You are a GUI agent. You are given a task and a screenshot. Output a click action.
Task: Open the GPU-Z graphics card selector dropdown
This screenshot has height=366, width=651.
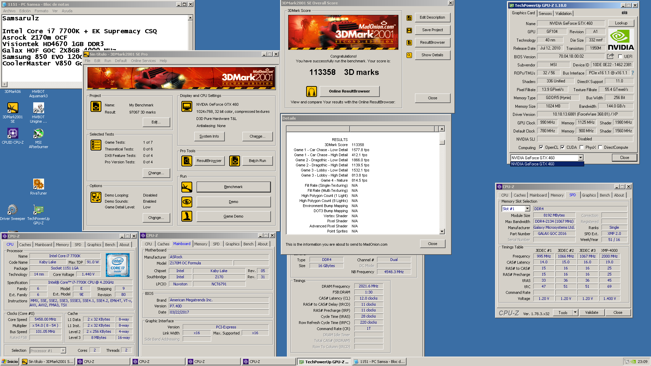point(580,158)
